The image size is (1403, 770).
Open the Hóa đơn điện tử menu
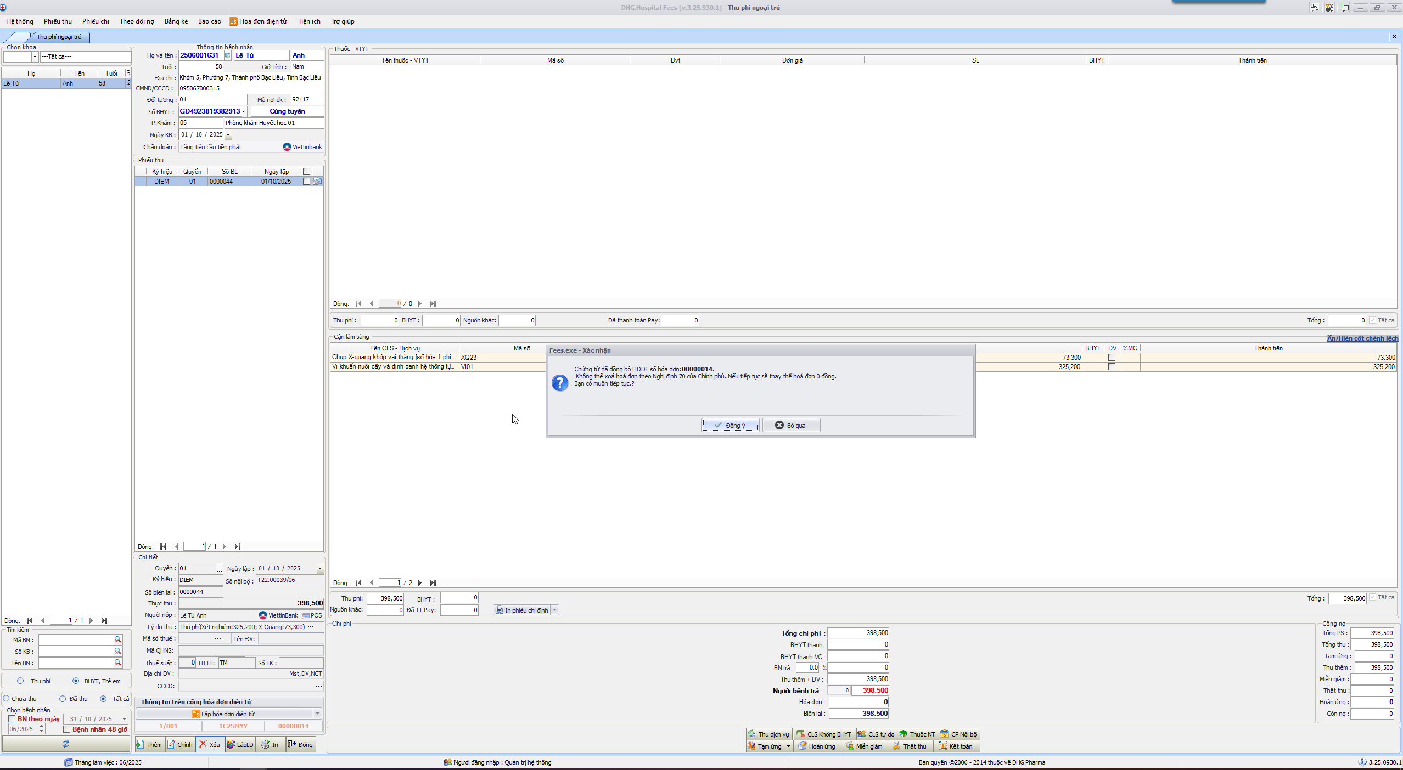pos(258,21)
